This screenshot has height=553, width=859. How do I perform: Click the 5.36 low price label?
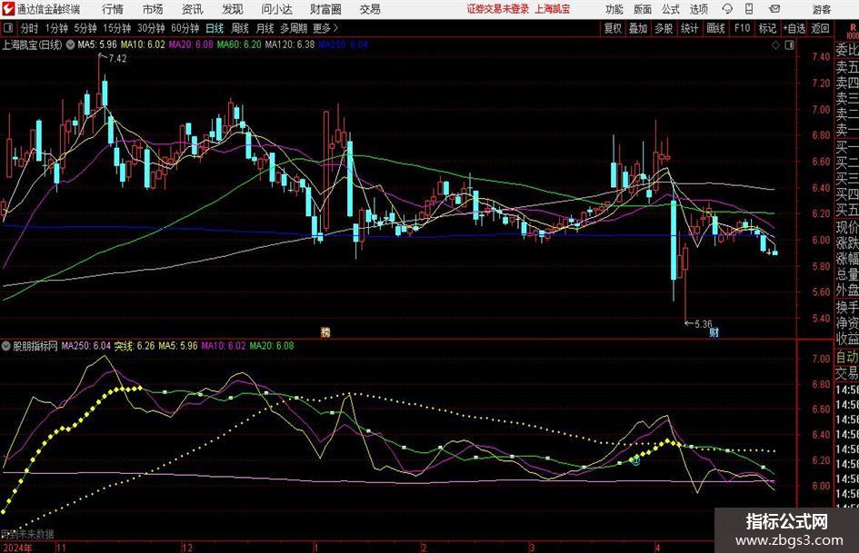point(703,324)
